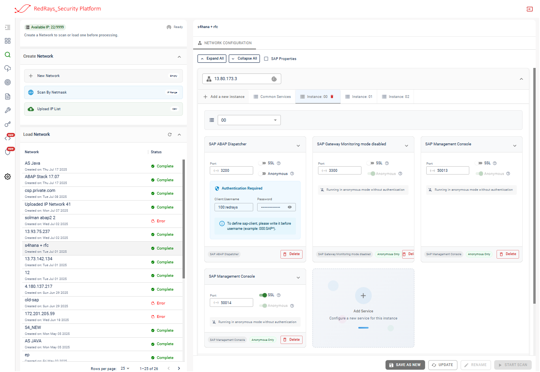Viewport: 540px width, 372px height.
Task: Open the key icon in the sidebar
Action: (x=8, y=124)
